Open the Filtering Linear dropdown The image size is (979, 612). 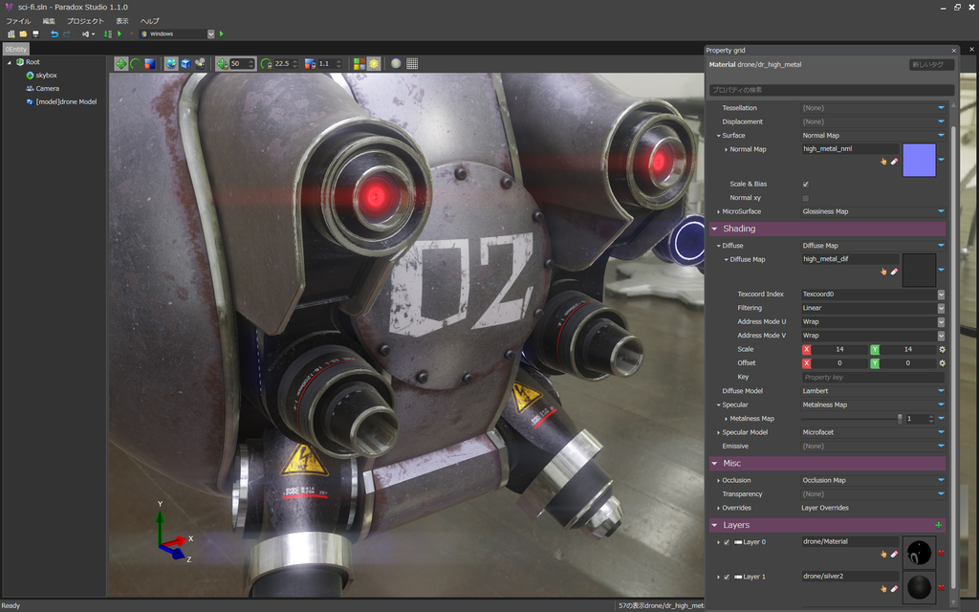coord(873,308)
